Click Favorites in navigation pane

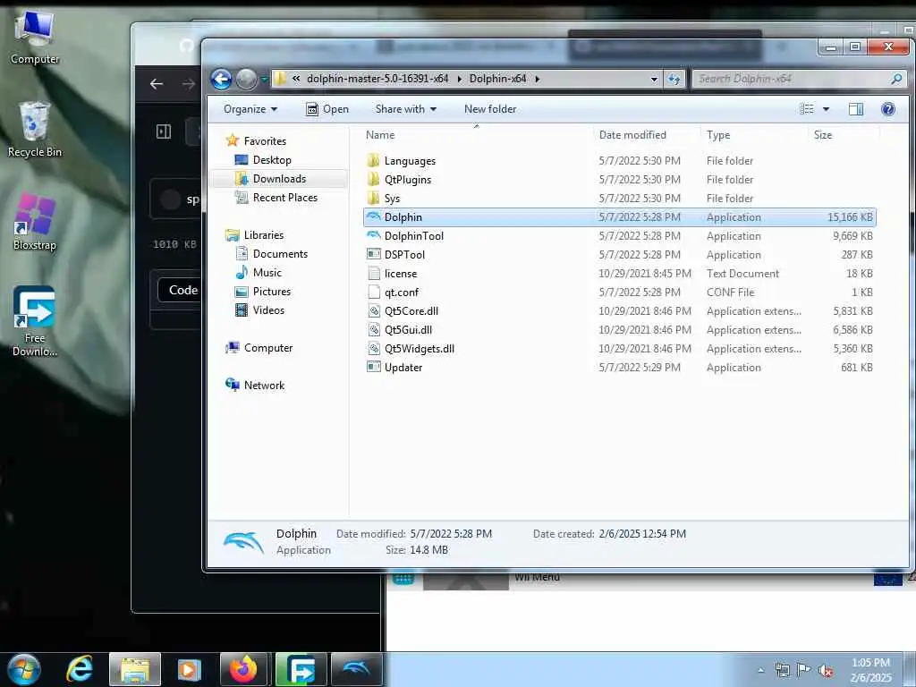[265, 140]
